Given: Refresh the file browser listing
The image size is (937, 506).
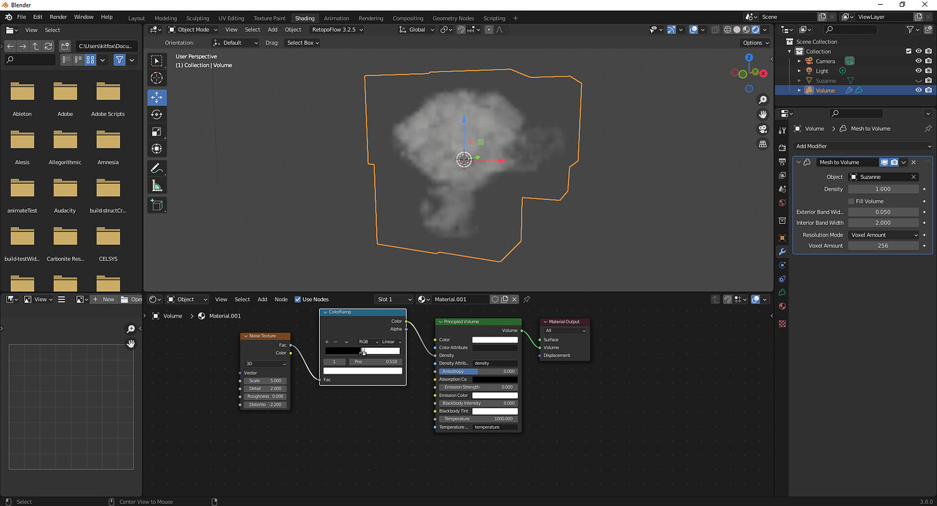Looking at the screenshot, I should point(48,46).
